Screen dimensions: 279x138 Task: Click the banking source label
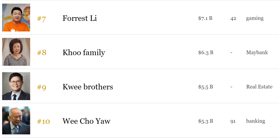[255, 121]
